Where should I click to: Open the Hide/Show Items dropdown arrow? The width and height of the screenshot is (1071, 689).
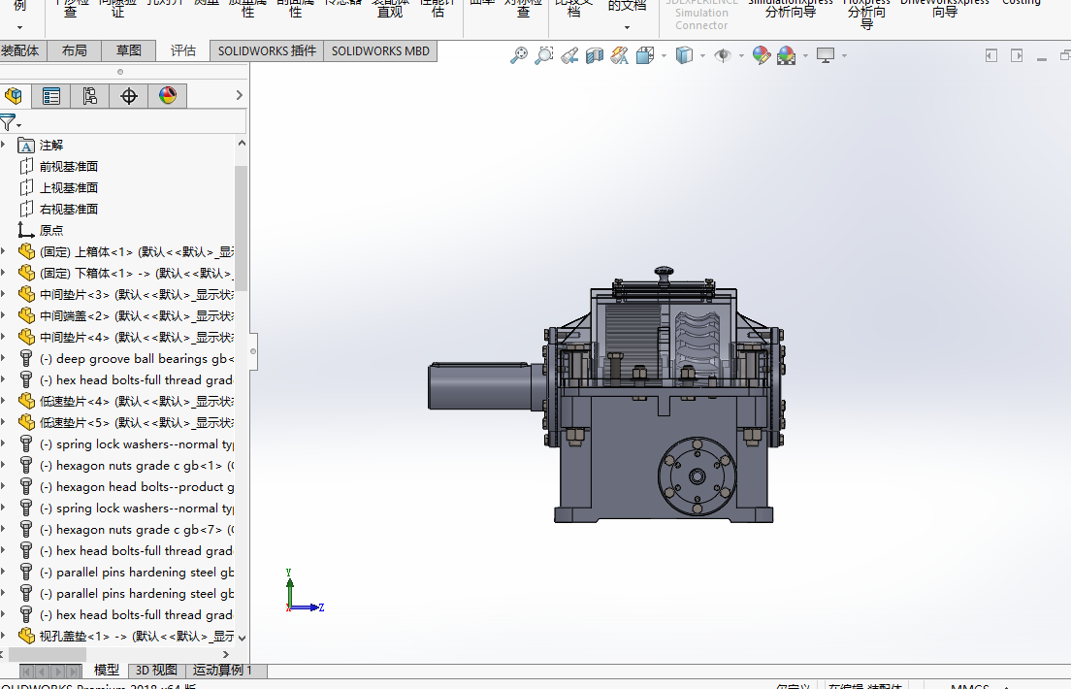coord(741,55)
